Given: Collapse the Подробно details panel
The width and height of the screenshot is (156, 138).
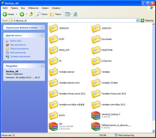Looking at the screenshot, I should (x=42, y=66).
